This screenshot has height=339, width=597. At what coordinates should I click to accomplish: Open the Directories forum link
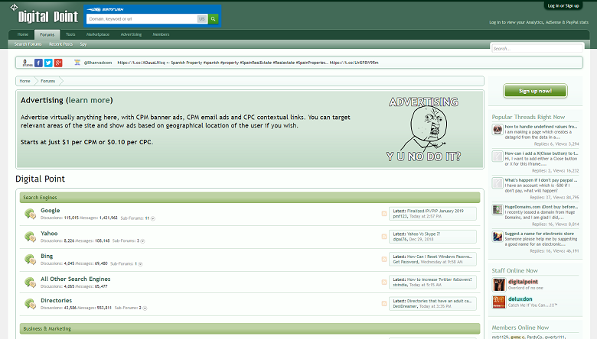(57, 300)
